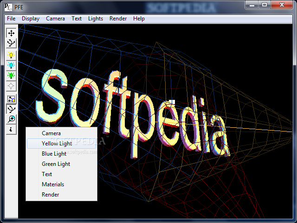Click the 3D Softpedia text in the viewport
This screenshot has height=223, width=297.
pos(133,114)
